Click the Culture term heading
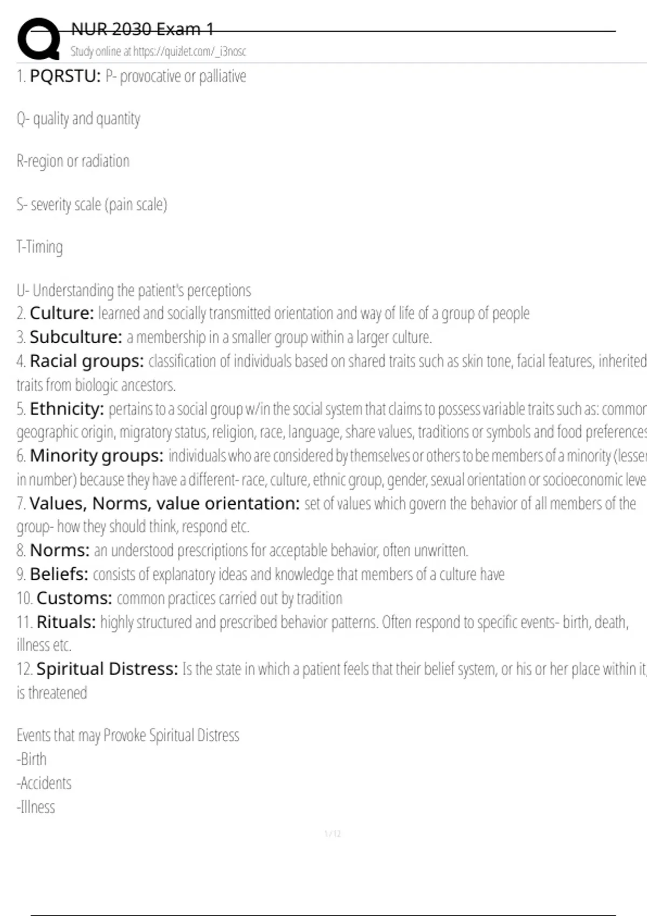The image size is (647, 916). click(x=61, y=313)
